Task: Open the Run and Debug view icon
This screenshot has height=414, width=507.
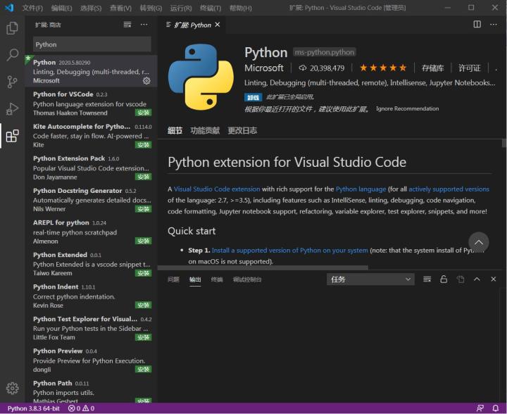Action: [12, 109]
